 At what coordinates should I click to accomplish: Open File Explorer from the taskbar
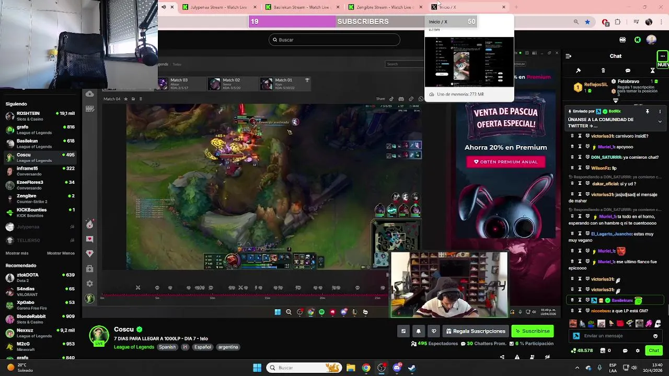point(351,368)
